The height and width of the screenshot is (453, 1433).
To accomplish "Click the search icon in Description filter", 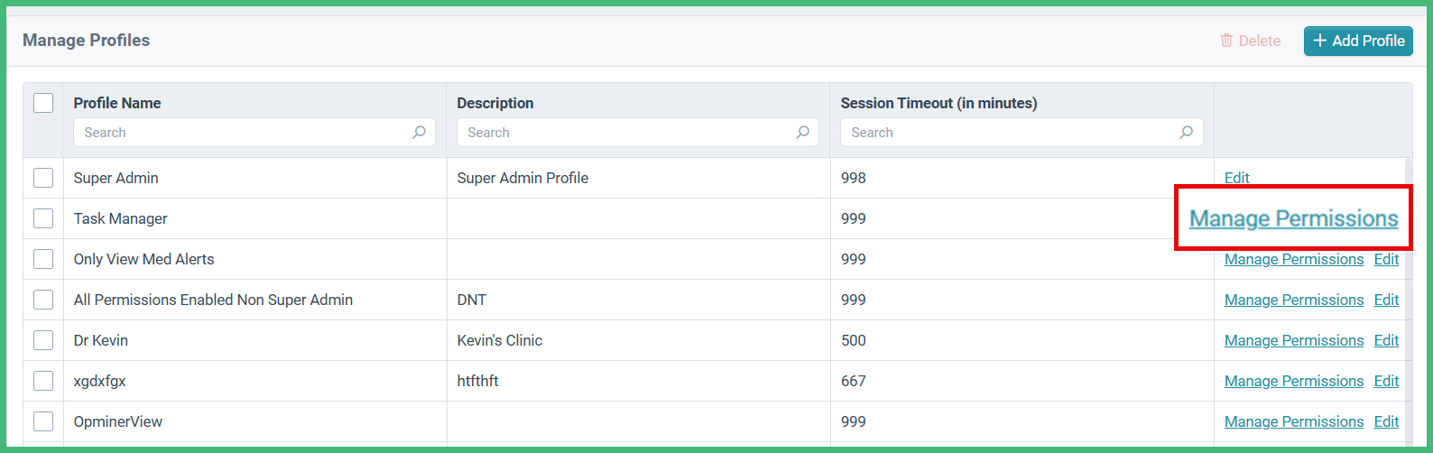I will tap(803, 133).
